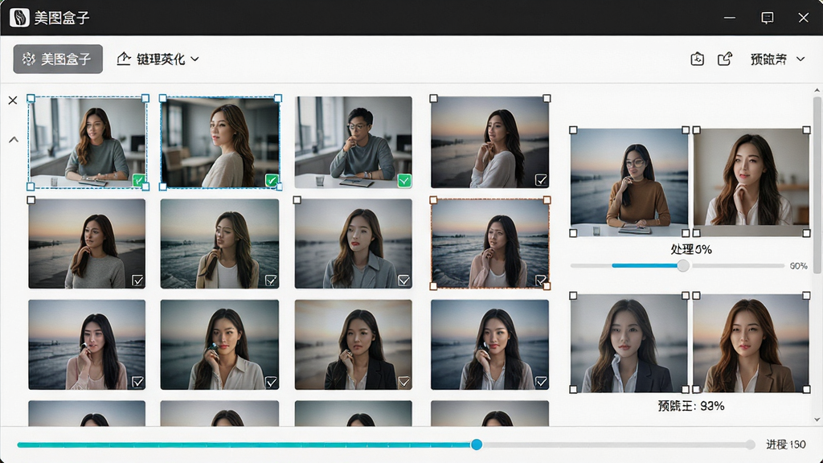Uncheck green checkbox on side-profile office woman thumbnail
The height and width of the screenshot is (463, 823).
tap(272, 180)
